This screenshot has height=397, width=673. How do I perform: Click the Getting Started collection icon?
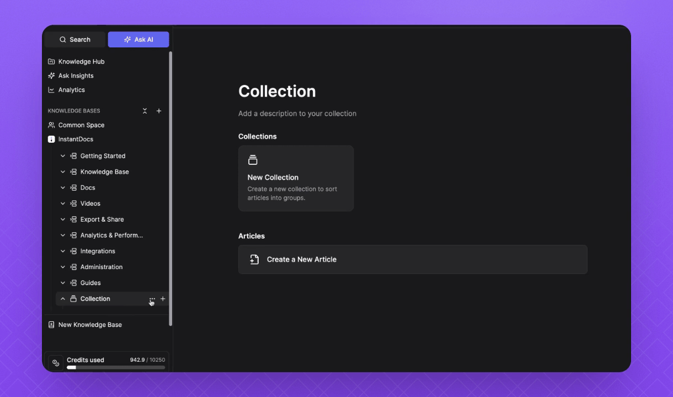click(73, 156)
